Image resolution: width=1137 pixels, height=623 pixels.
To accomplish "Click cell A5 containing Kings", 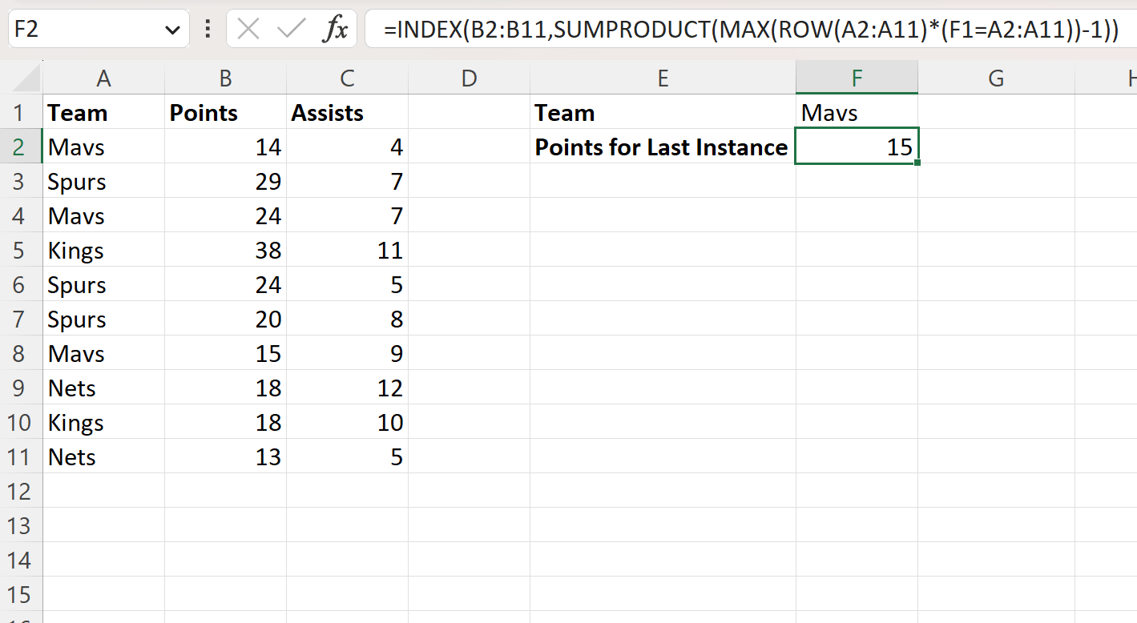I will click(103, 250).
